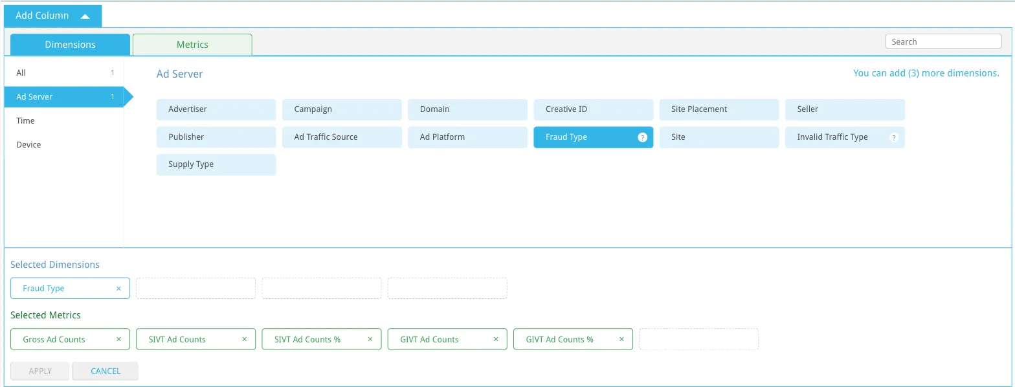The width and height of the screenshot is (1015, 387).
Task: Remove the SIVT Ad Counts % metric
Action: pos(370,339)
